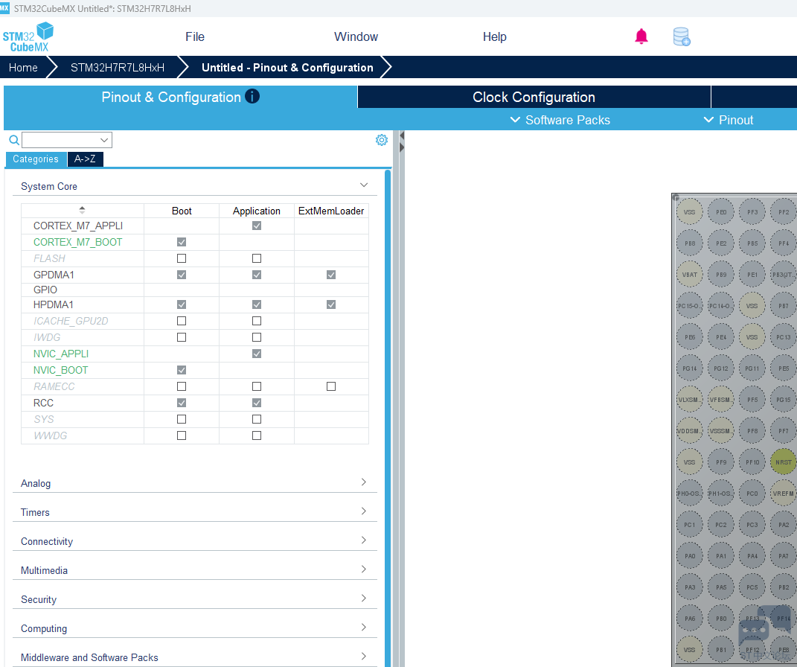Click STM32H7R7L8HxH breadcrumb
This screenshot has width=797, height=667.
118,68
